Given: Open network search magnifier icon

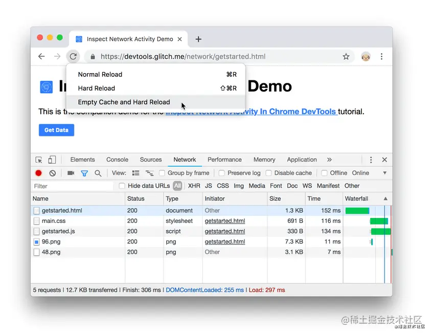Looking at the screenshot, I should pyautogui.click(x=98, y=173).
